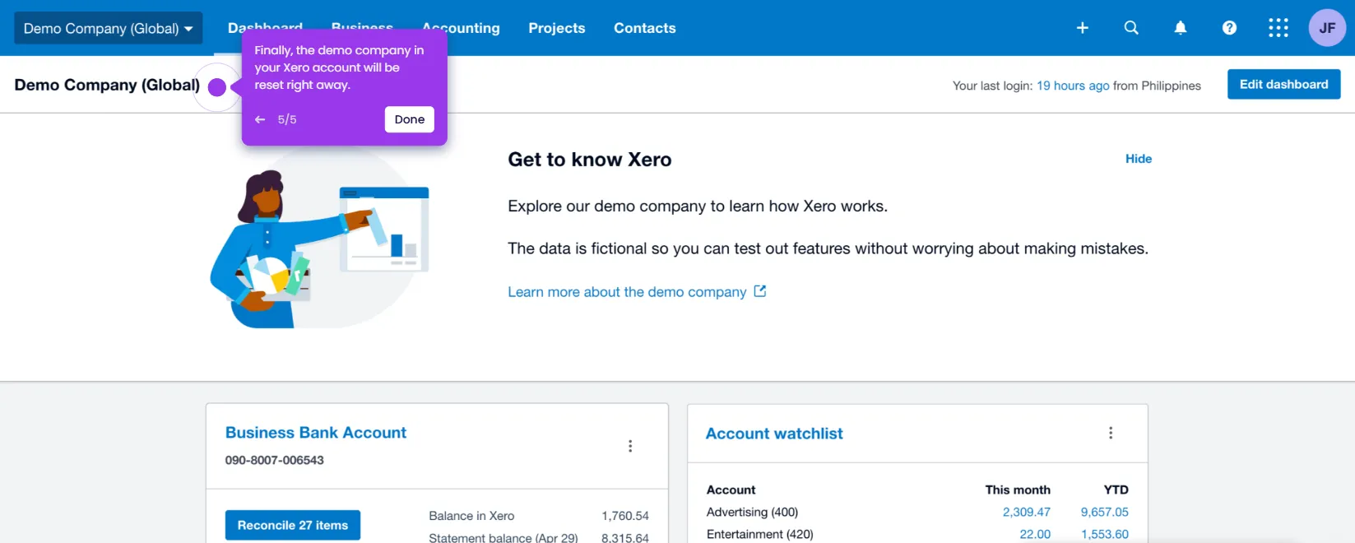Click the plus icon to create new
1355x543 pixels.
coord(1083,28)
